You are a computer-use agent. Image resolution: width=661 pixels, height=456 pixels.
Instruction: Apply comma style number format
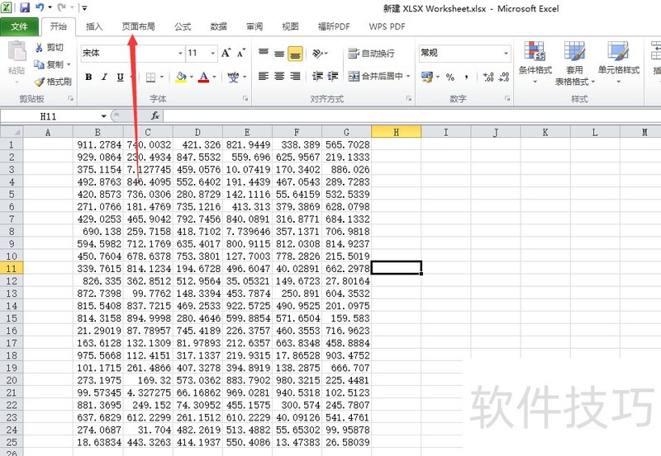(466, 77)
